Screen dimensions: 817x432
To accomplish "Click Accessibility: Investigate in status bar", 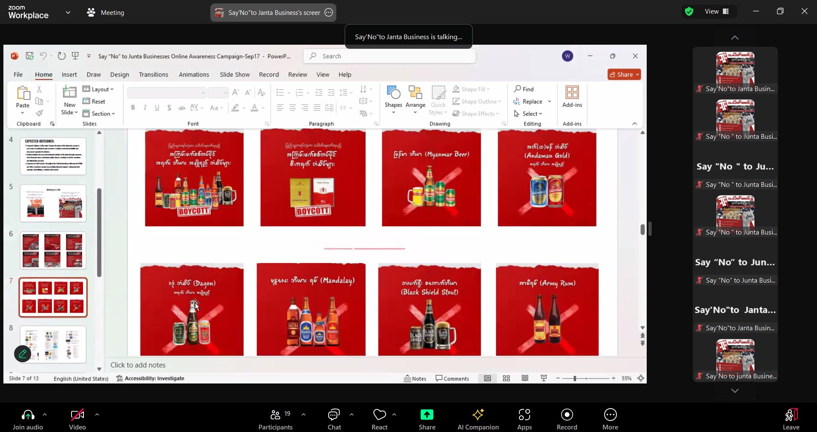I will [150, 378].
